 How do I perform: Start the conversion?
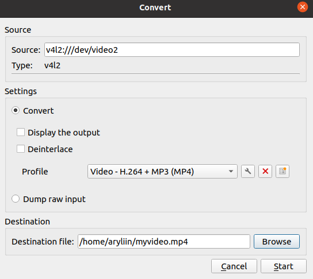point(284,266)
